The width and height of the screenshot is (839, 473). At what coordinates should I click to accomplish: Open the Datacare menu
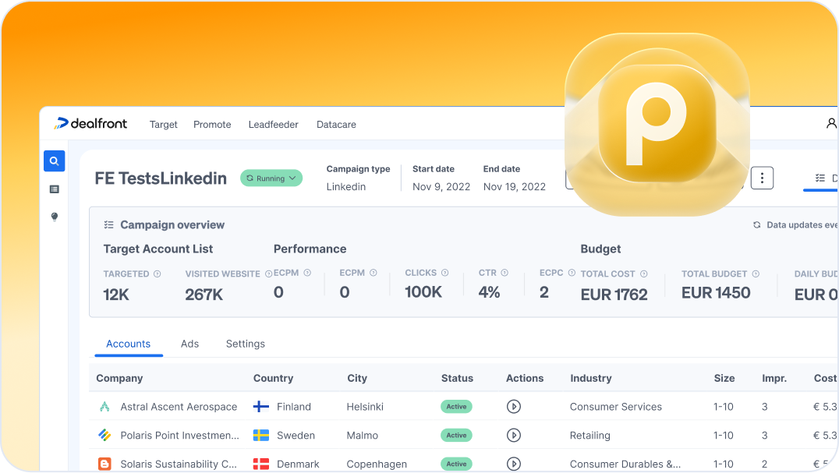point(336,125)
